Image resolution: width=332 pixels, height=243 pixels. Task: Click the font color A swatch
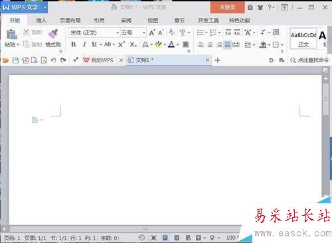click(171, 44)
